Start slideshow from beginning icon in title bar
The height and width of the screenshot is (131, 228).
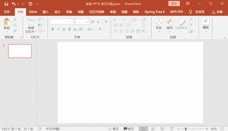tap(30, 4)
